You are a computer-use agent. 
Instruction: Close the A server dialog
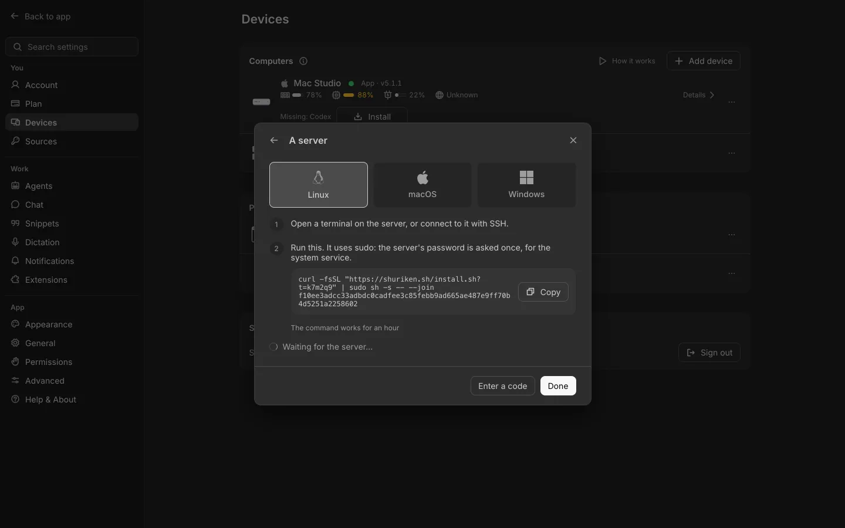573,140
